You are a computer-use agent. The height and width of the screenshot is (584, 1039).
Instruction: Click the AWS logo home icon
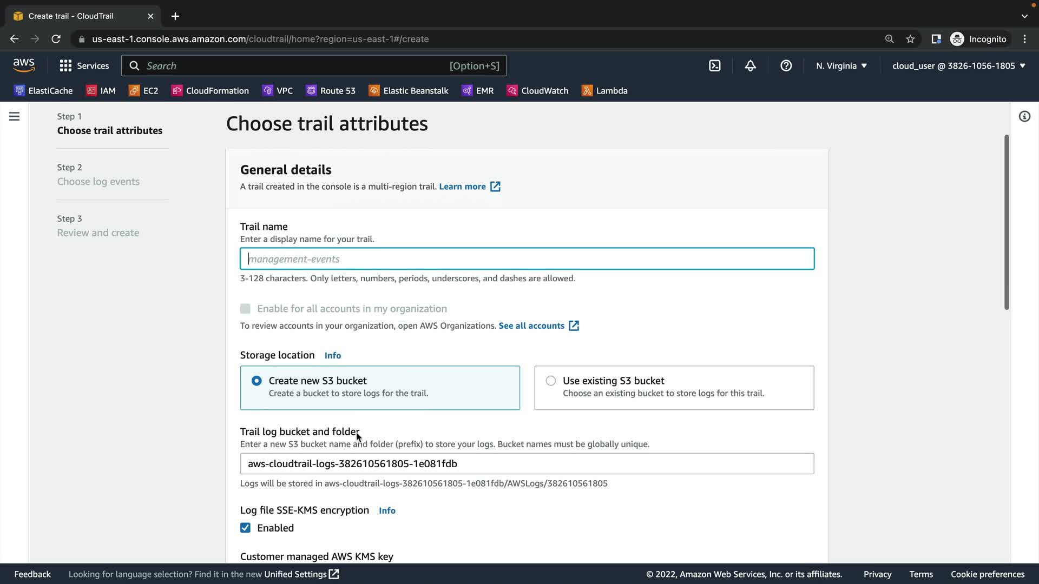[24, 65]
